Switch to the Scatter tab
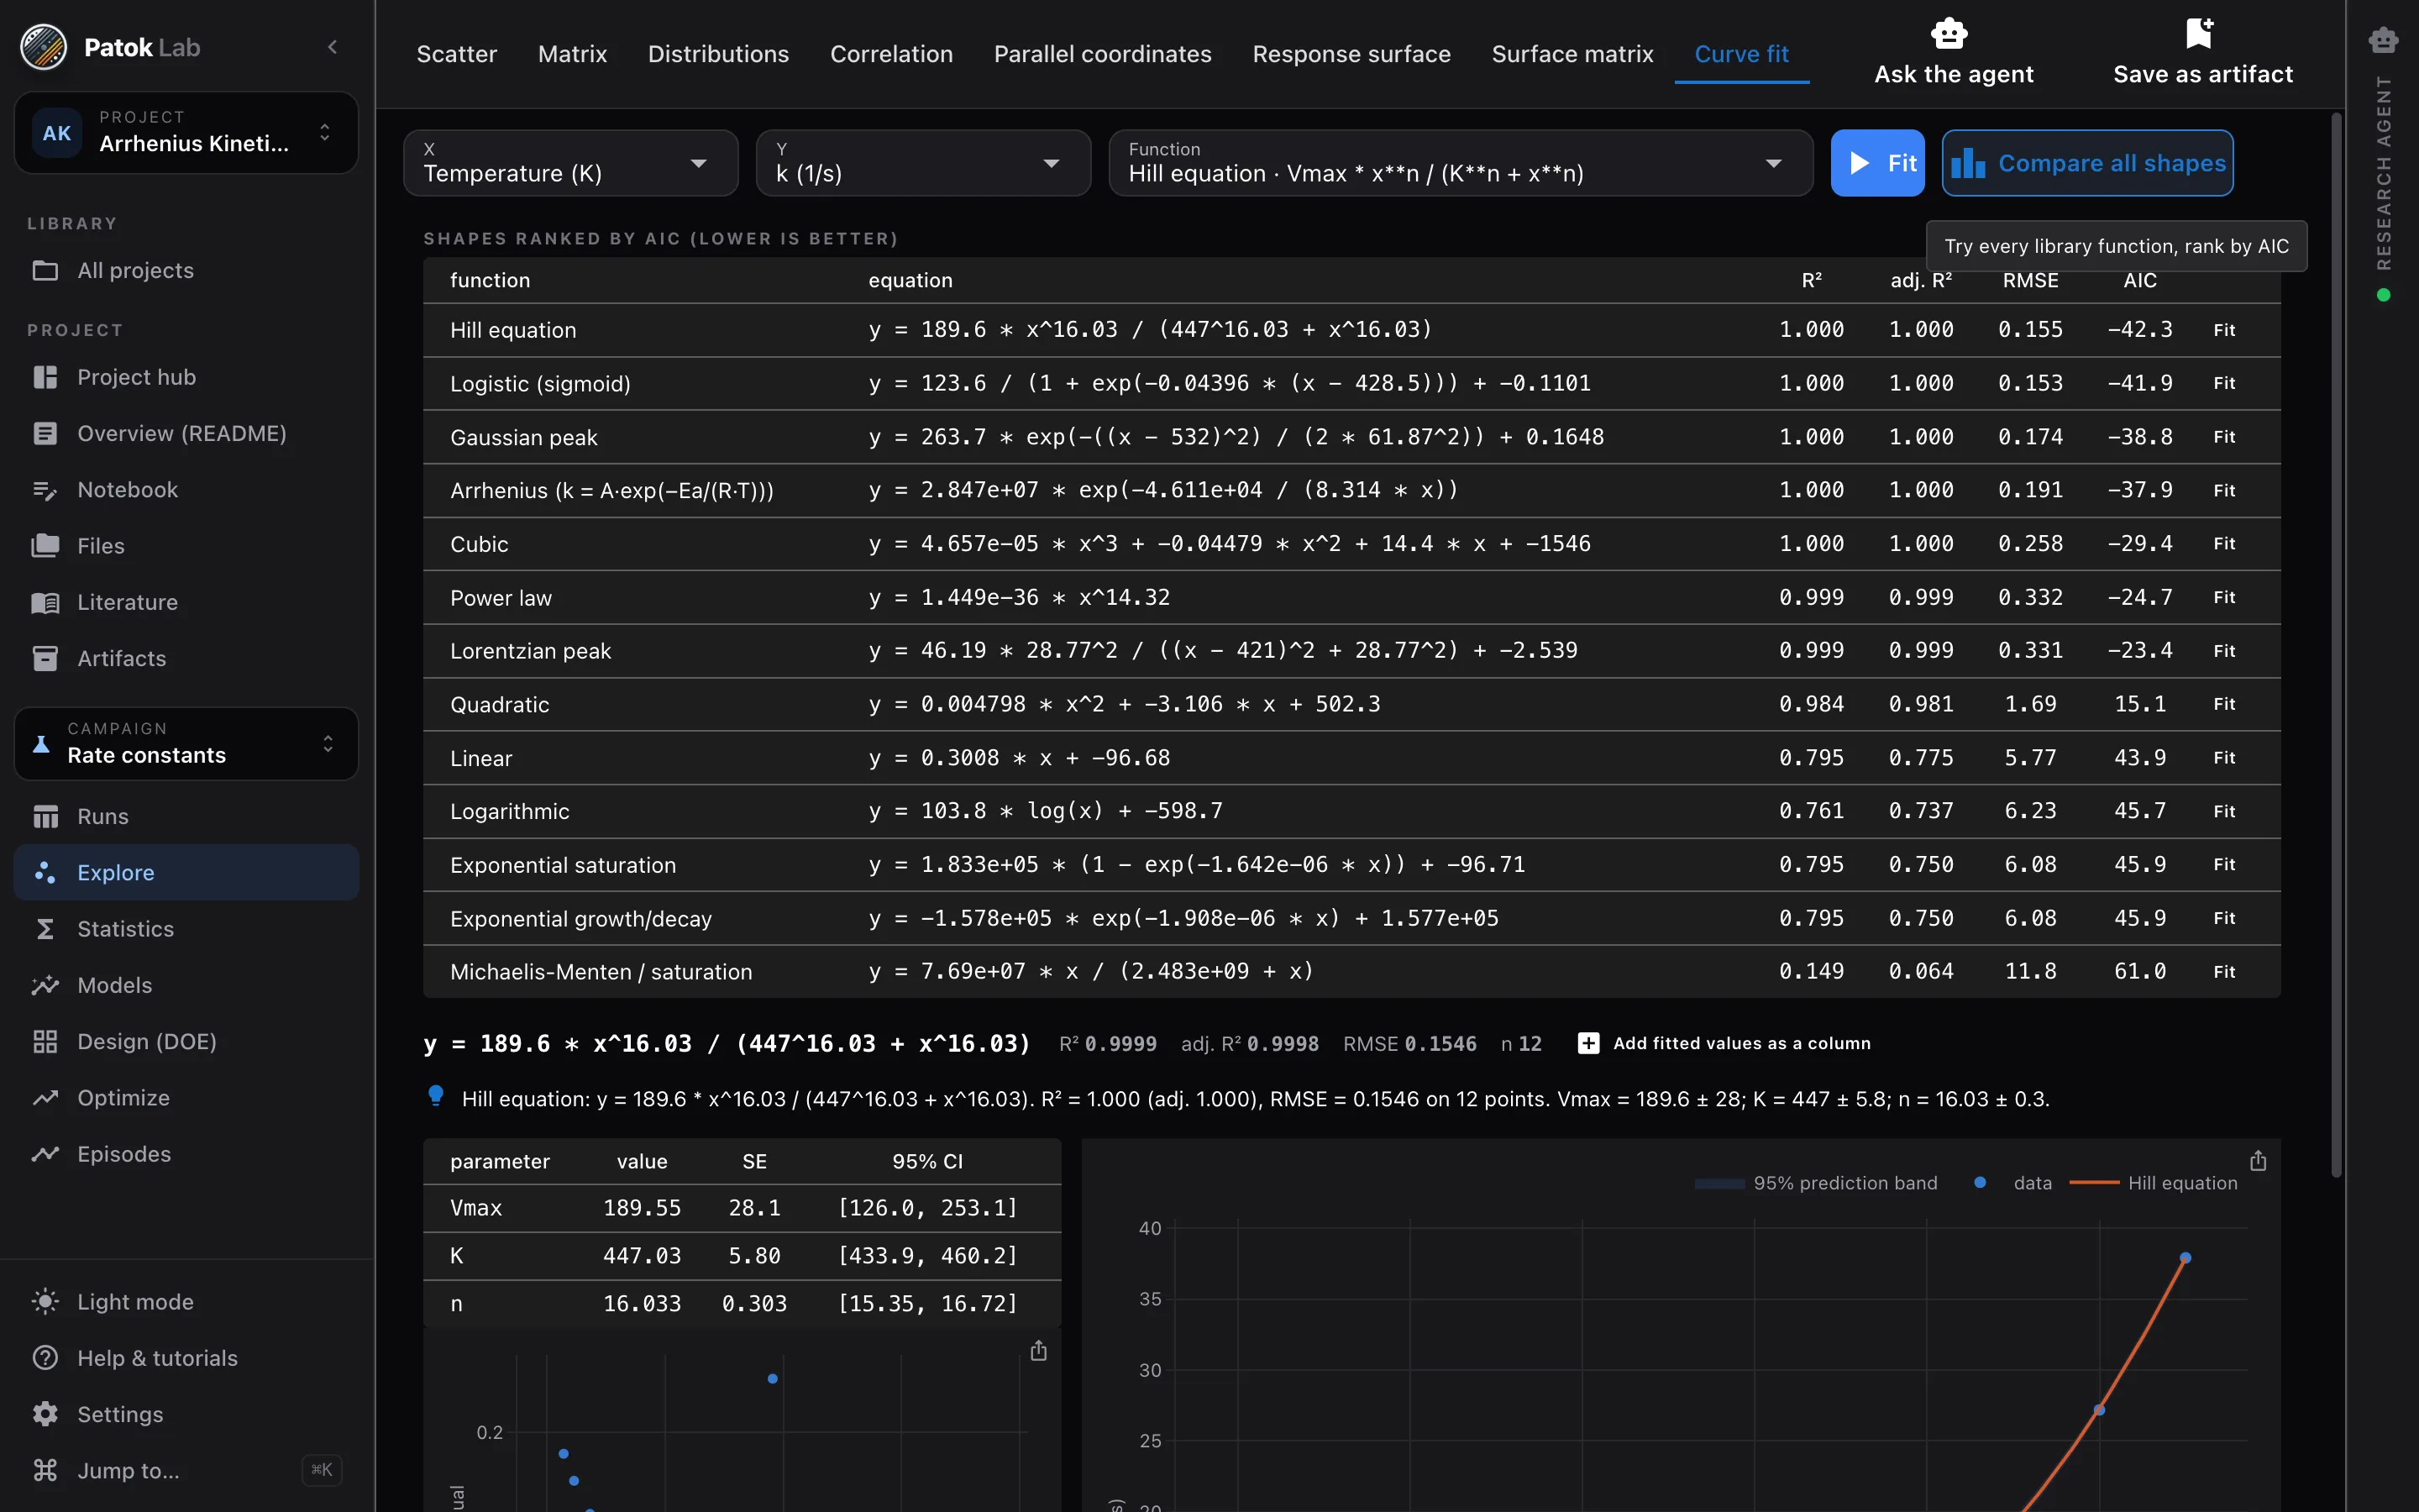Screen dimensions: 2419x1512 457,54
